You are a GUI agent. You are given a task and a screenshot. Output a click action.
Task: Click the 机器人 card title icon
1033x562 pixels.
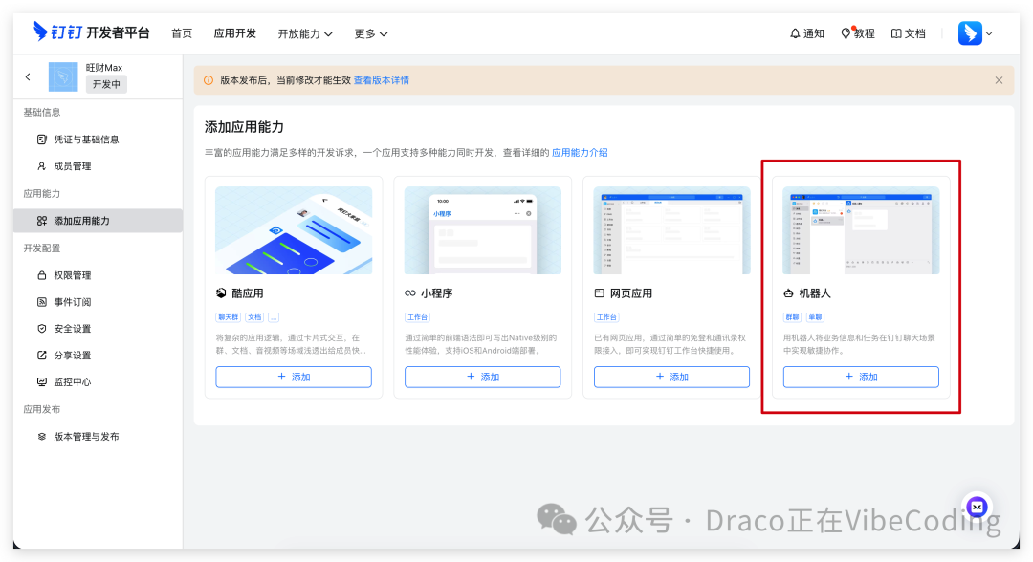[788, 293]
